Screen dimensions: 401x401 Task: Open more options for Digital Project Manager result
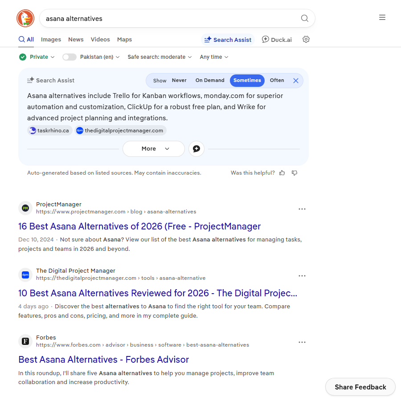(302, 276)
